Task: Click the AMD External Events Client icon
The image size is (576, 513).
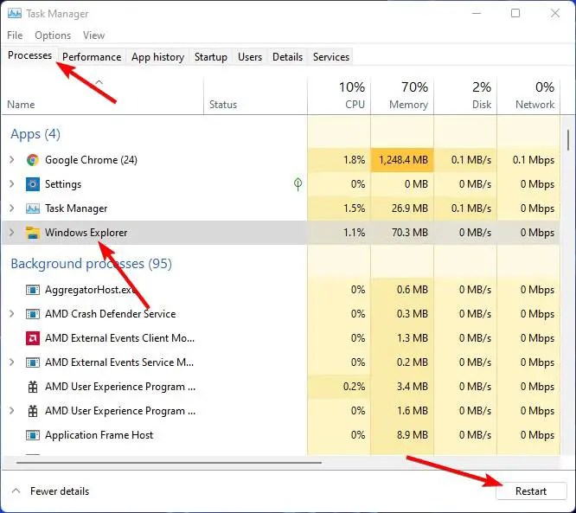Action: coord(33,338)
